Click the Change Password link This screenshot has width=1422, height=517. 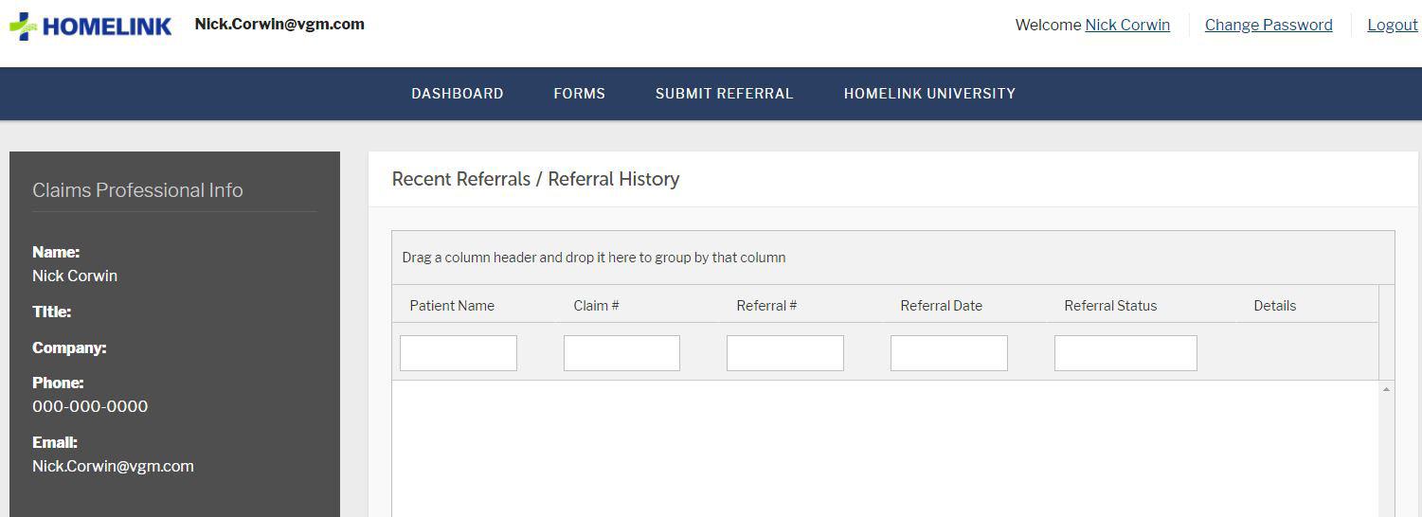[x=1268, y=26]
